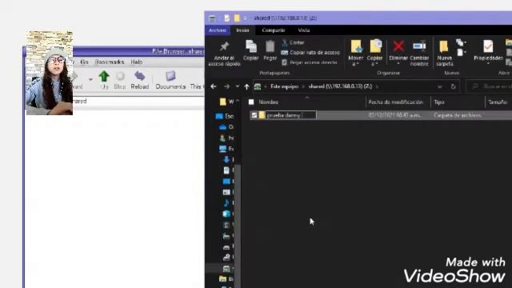Click the prueba danny folder icon
The image size is (512, 288).
coord(262,114)
